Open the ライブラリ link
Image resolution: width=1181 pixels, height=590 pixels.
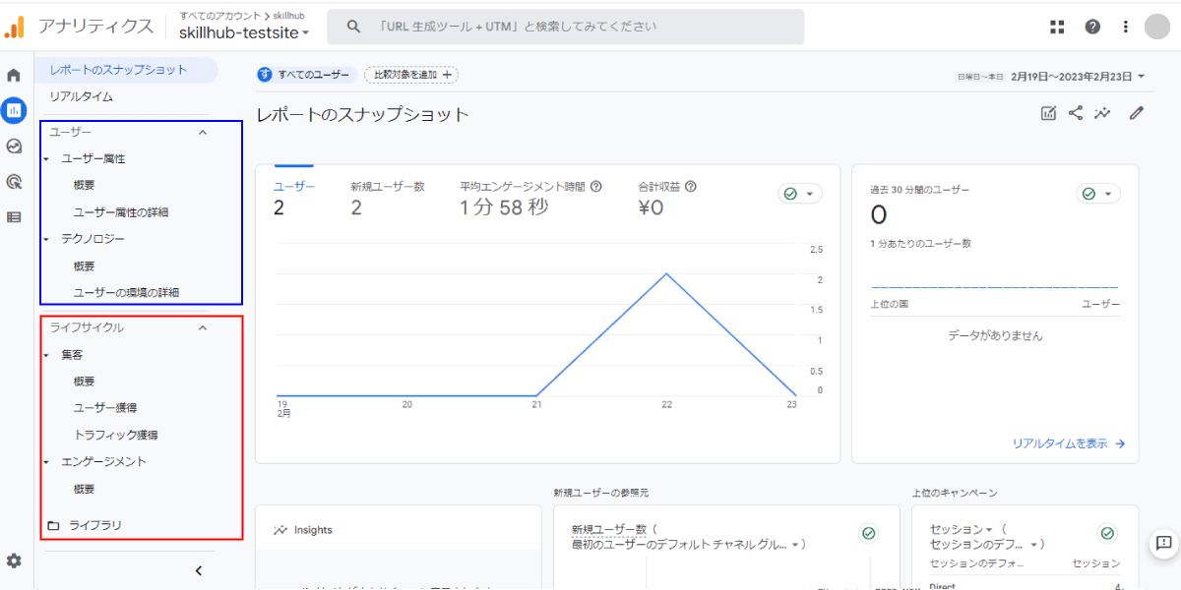(95, 525)
